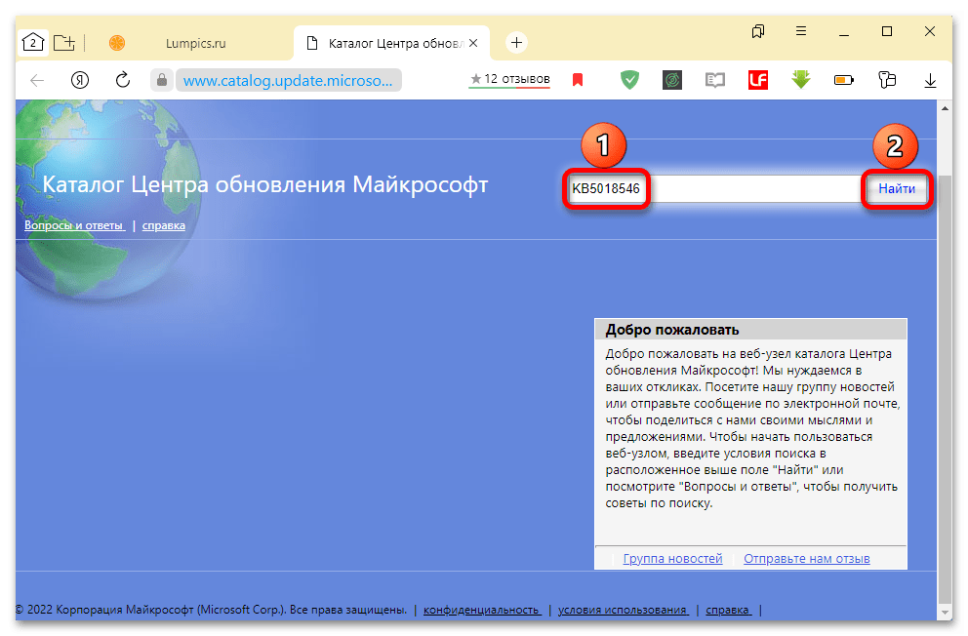The height and width of the screenshot is (636, 968).
Task: Open browser downloads panel
Action: pos(930,80)
